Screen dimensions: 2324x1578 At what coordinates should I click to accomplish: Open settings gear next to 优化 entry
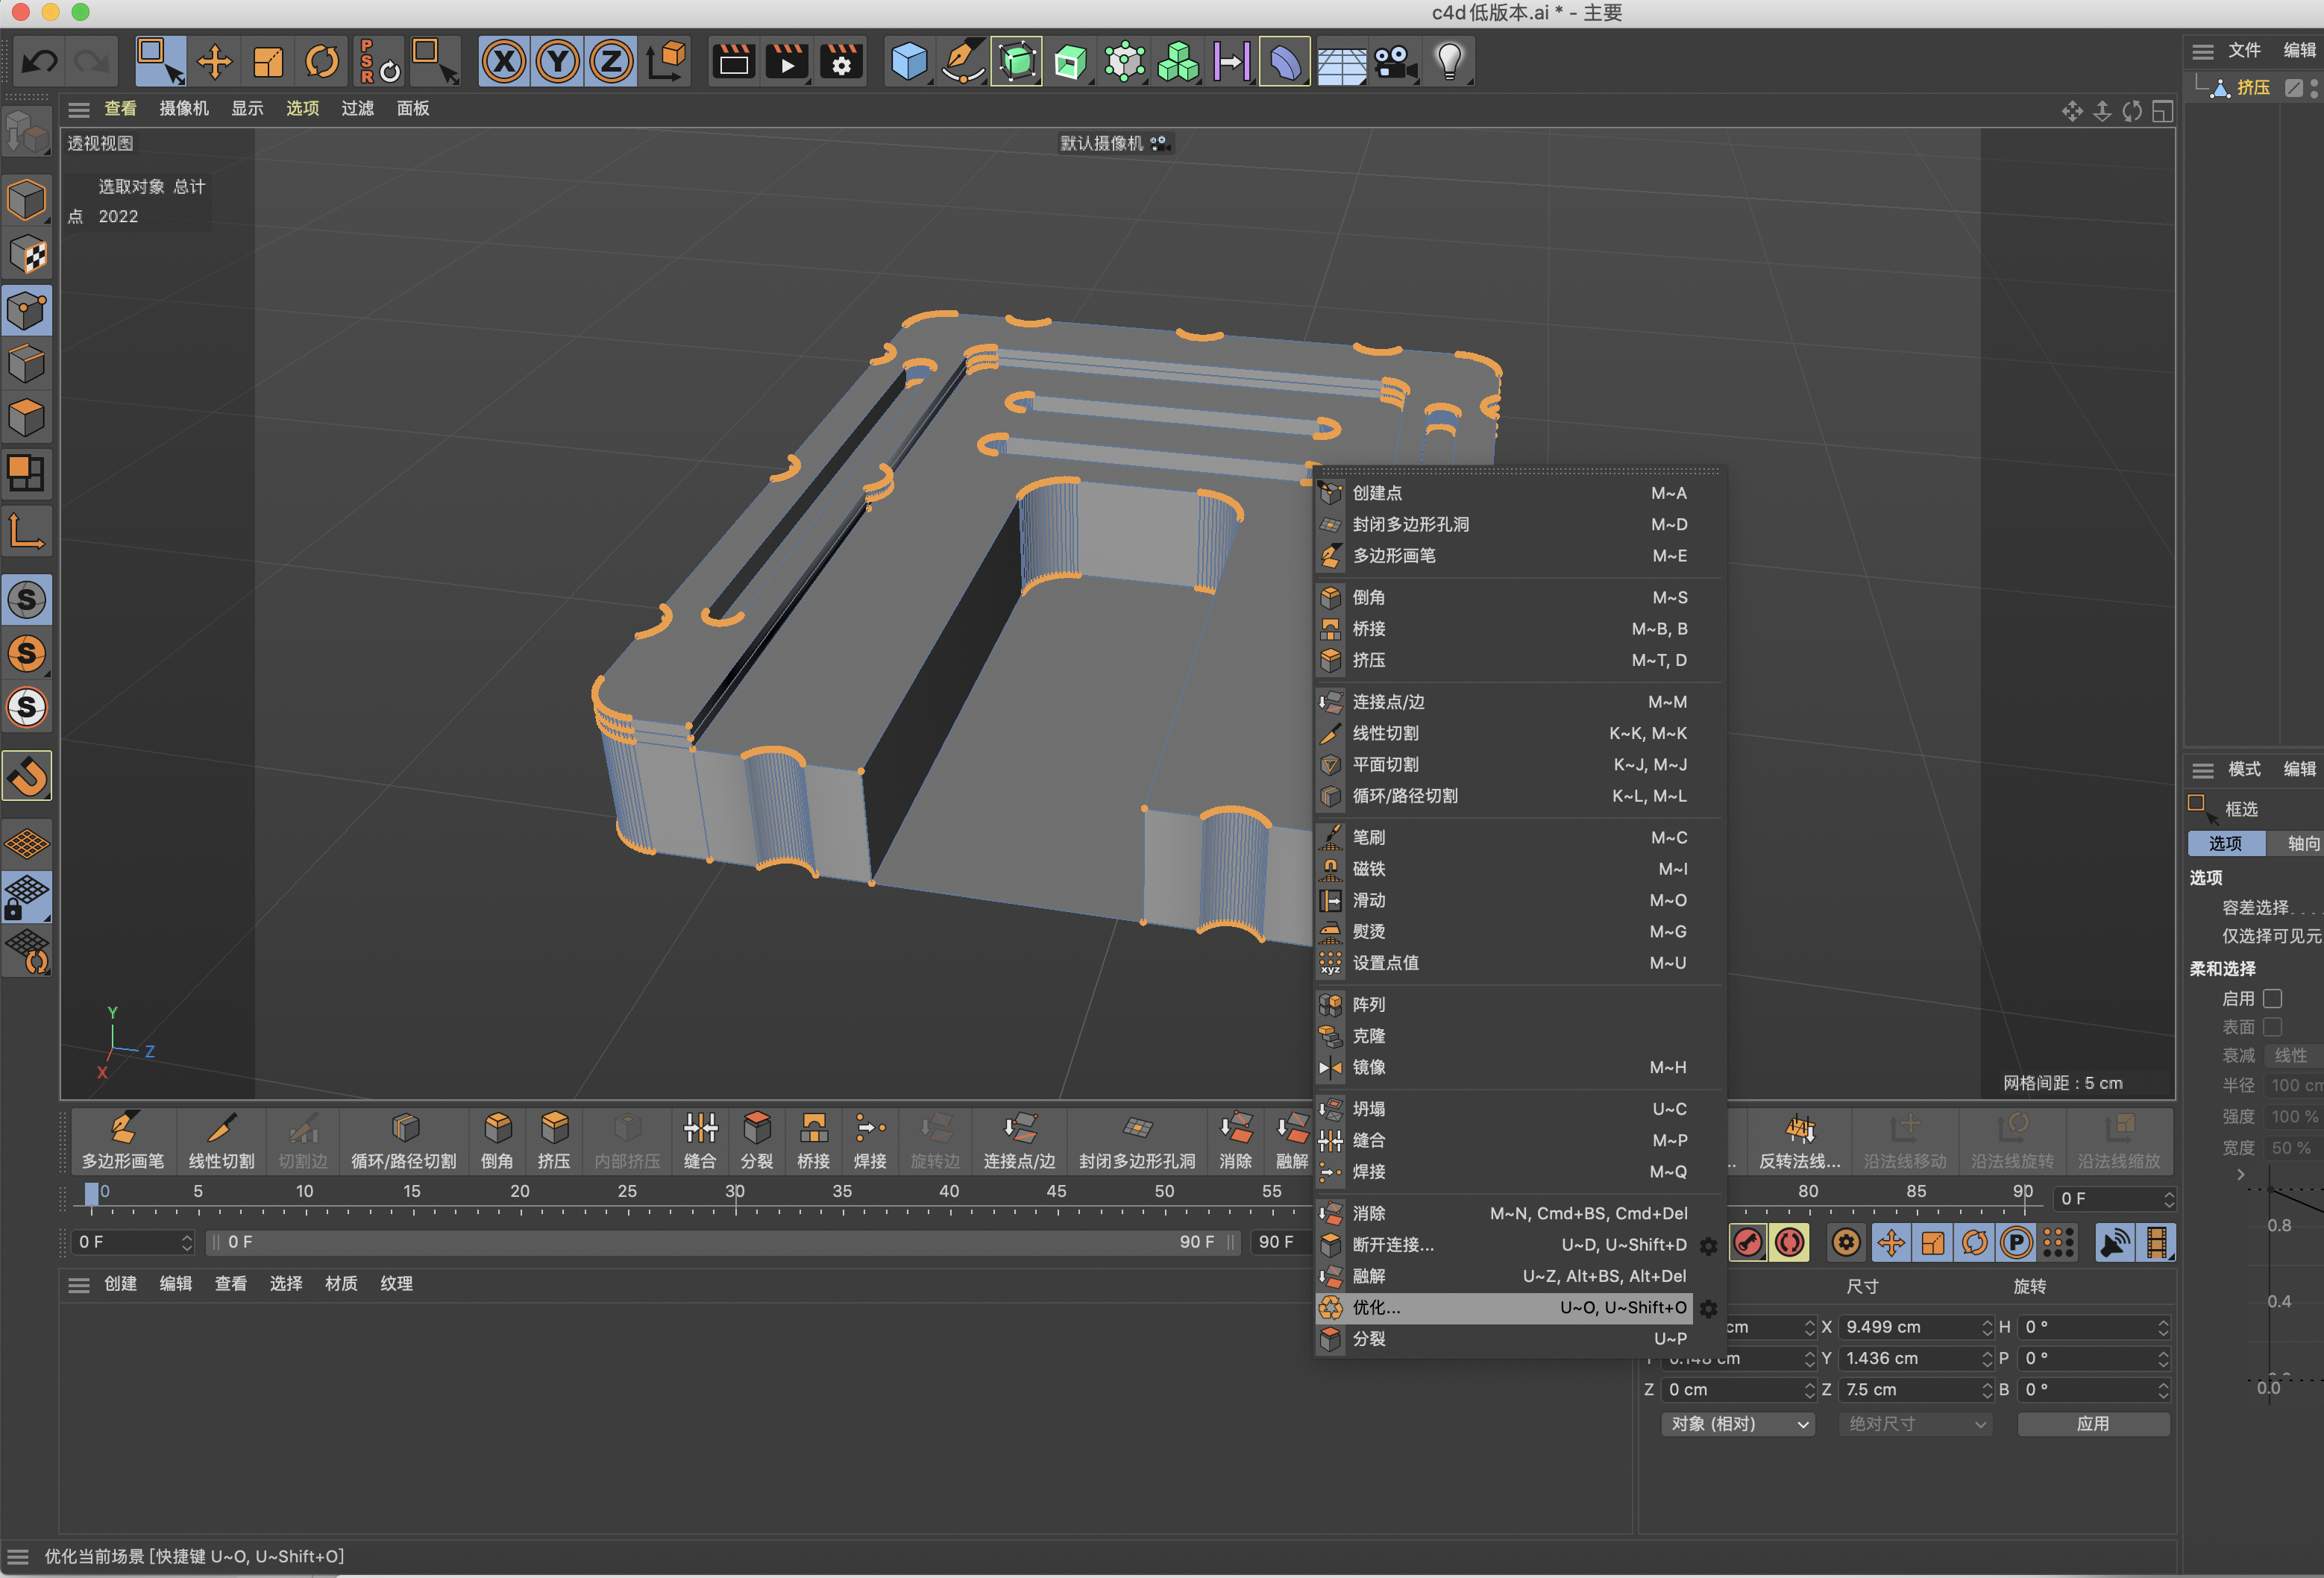tap(1709, 1308)
